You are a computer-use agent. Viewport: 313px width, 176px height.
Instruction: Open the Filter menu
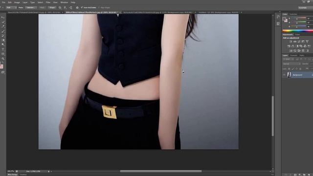(x=48, y=2)
